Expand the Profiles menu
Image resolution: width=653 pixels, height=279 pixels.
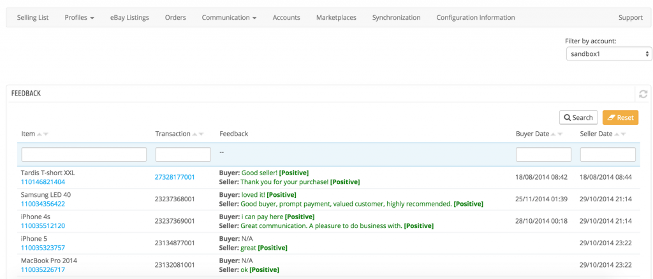(x=80, y=17)
